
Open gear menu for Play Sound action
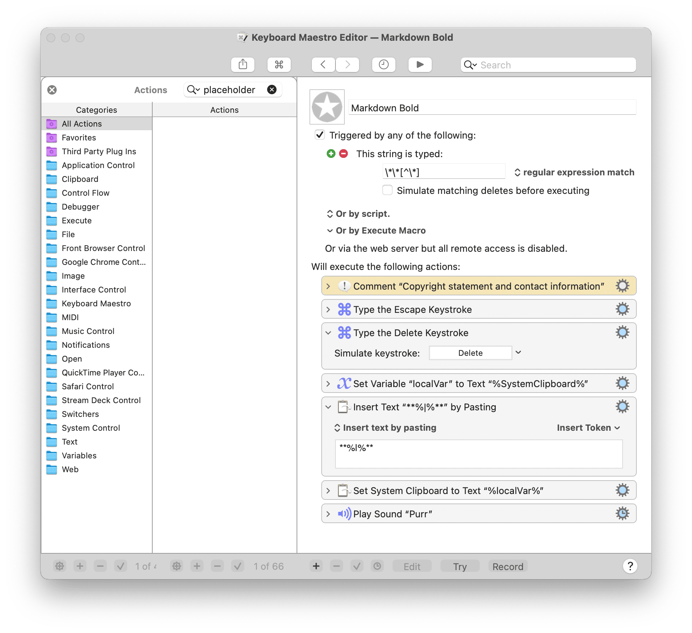pyautogui.click(x=623, y=514)
